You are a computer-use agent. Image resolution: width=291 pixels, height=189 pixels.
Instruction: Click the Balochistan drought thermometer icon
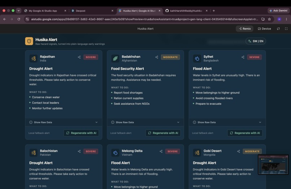34,153
